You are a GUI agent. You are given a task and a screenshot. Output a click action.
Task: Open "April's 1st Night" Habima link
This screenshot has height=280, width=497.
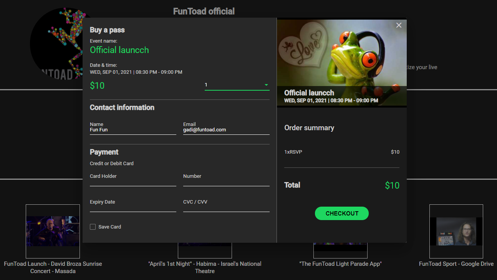[205, 267]
